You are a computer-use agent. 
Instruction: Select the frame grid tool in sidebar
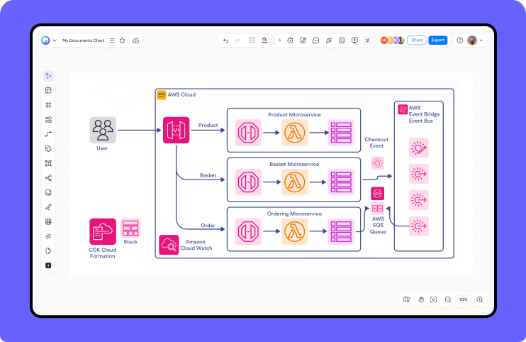tap(48, 105)
